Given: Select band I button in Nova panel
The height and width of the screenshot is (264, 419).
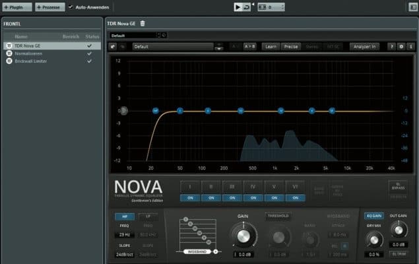Looking at the screenshot, I should (190, 187).
